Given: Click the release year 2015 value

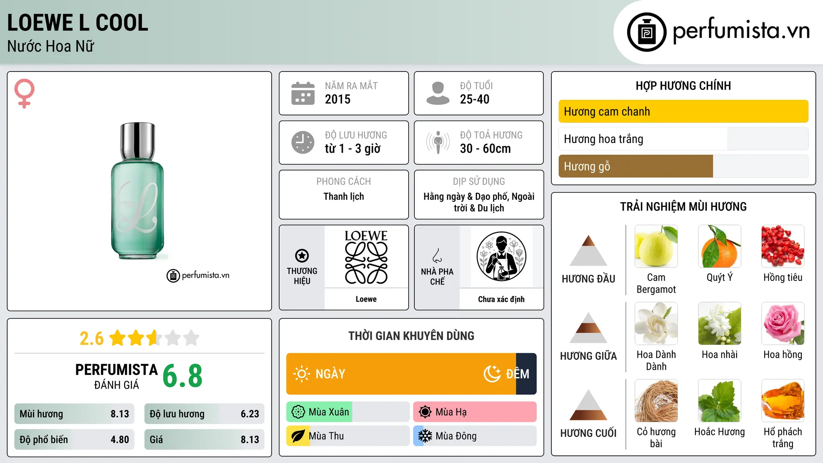Looking at the screenshot, I should coord(338,99).
